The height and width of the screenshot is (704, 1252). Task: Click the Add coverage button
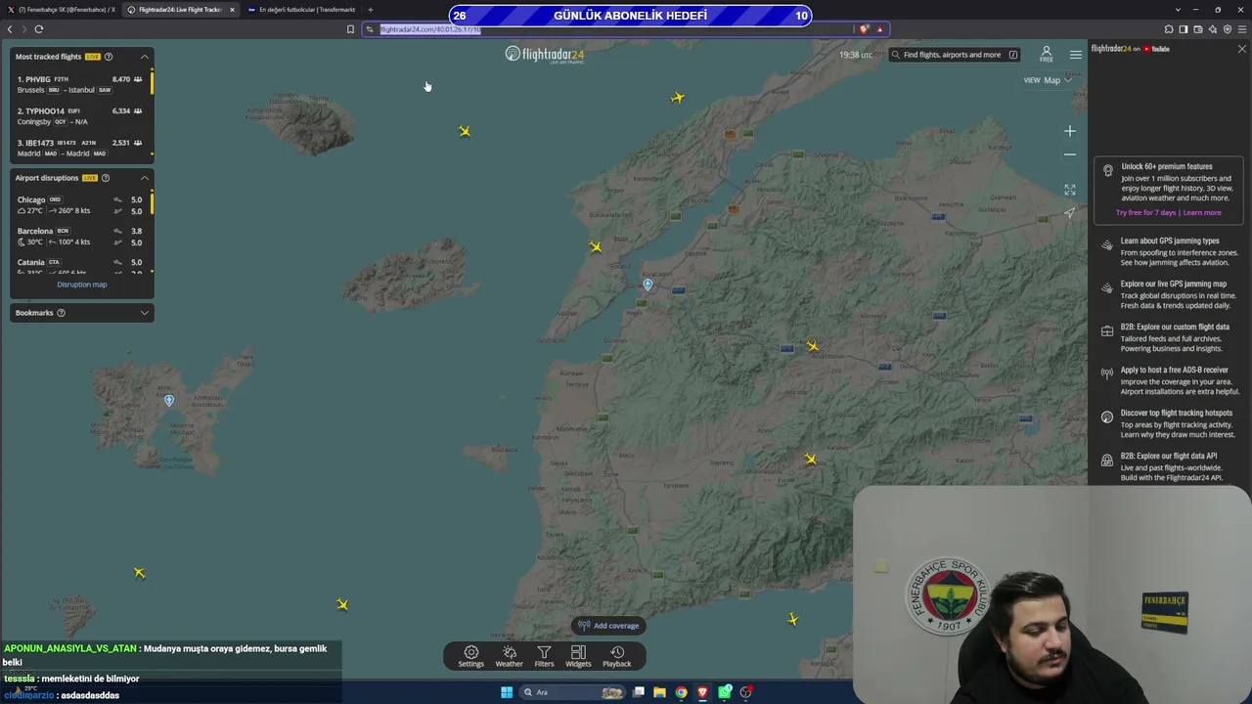tap(608, 626)
